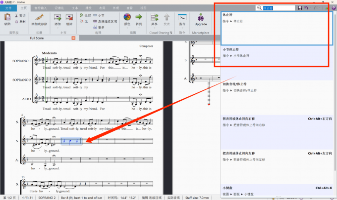Expand the Cloud Sharing group launcher
Screen dimensions: 337x200
click(171, 33)
